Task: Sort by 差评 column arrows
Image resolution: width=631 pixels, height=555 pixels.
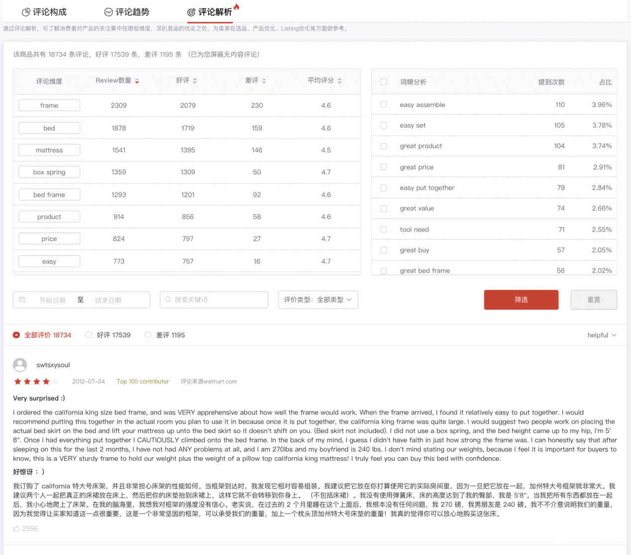Action: tap(264, 80)
